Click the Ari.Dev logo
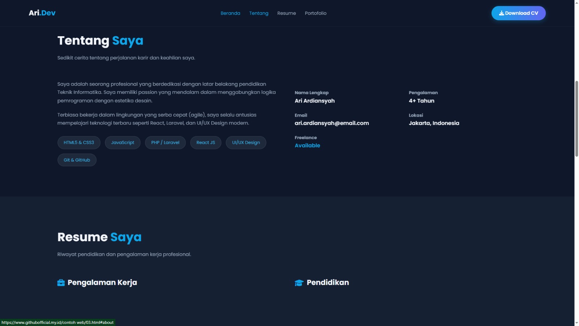579x326 pixels. point(42,13)
